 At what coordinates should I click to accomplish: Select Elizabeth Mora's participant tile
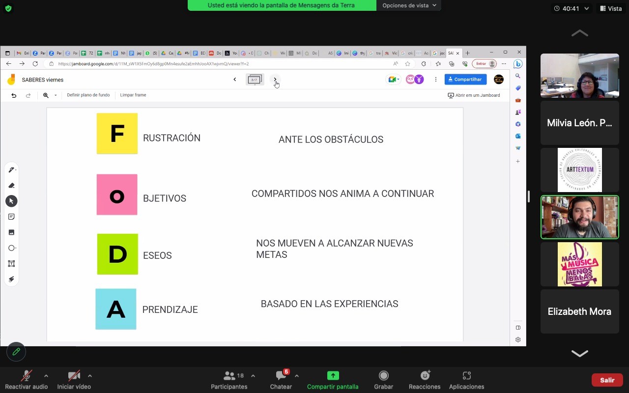coord(579,311)
